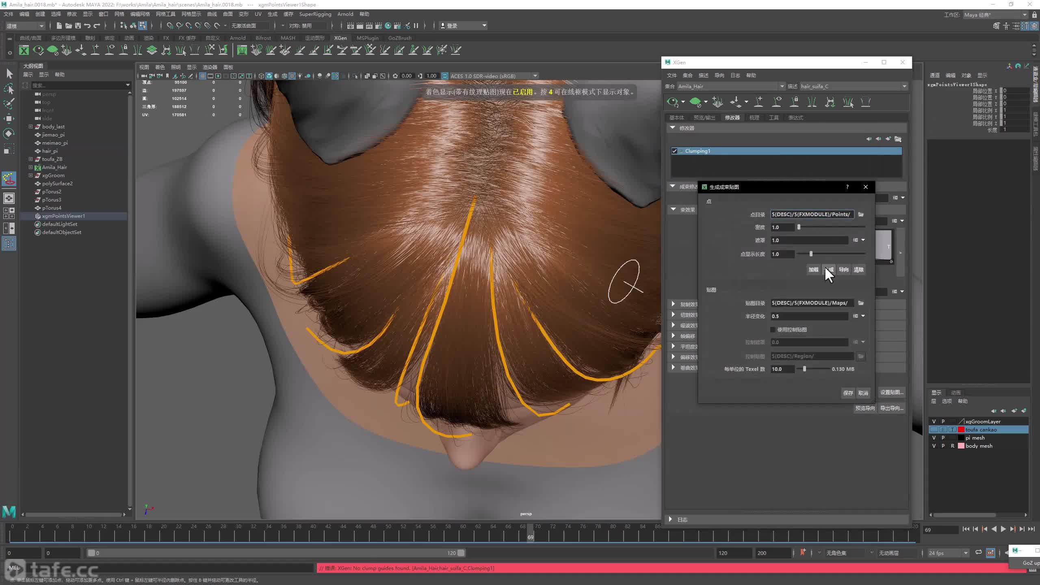
Task: Click the 取消 button in clump map dialog
Action: click(863, 393)
